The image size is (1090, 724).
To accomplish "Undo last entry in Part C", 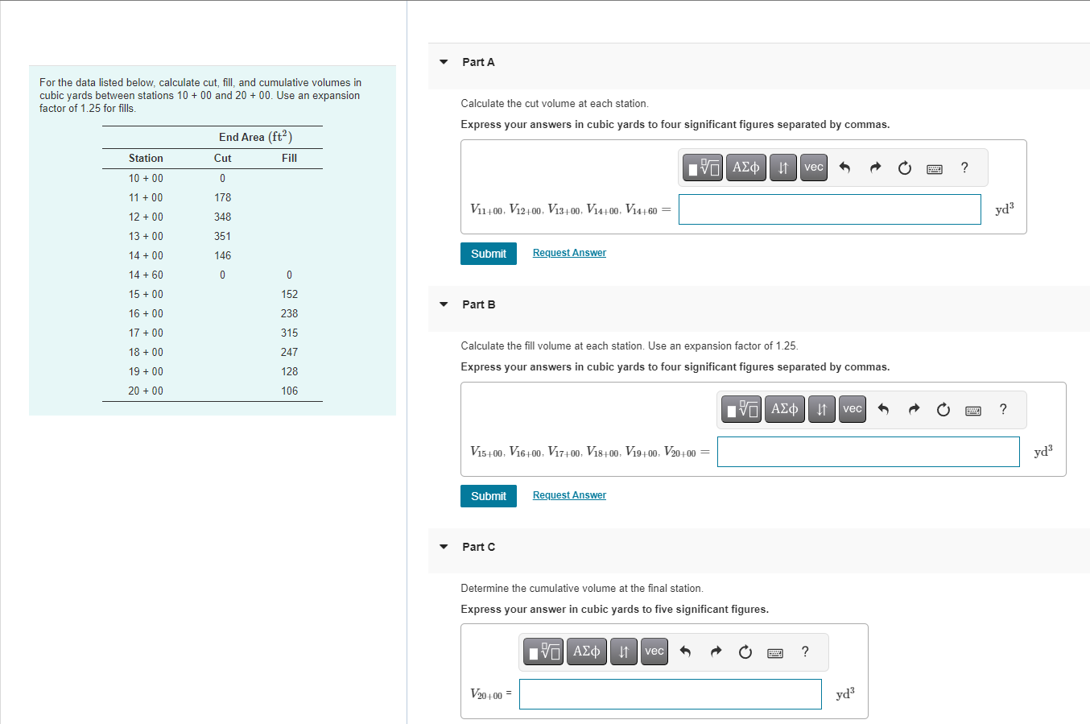I will (685, 652).
